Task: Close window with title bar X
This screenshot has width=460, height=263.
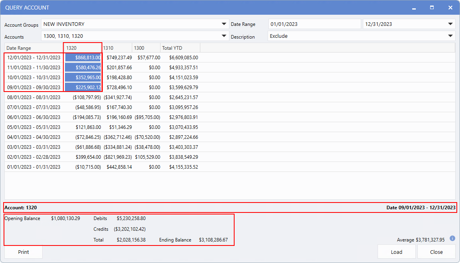Action: tap(450, 8)
